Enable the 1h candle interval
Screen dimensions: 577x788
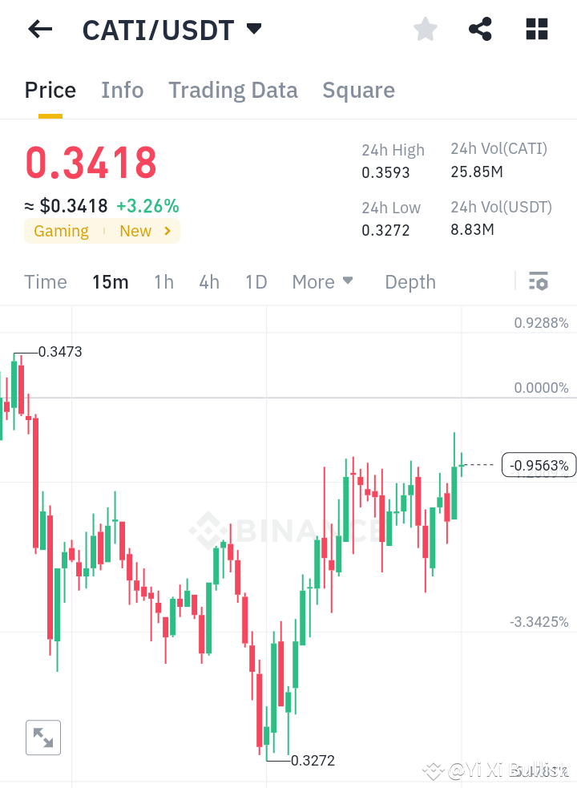pos(163,281)
